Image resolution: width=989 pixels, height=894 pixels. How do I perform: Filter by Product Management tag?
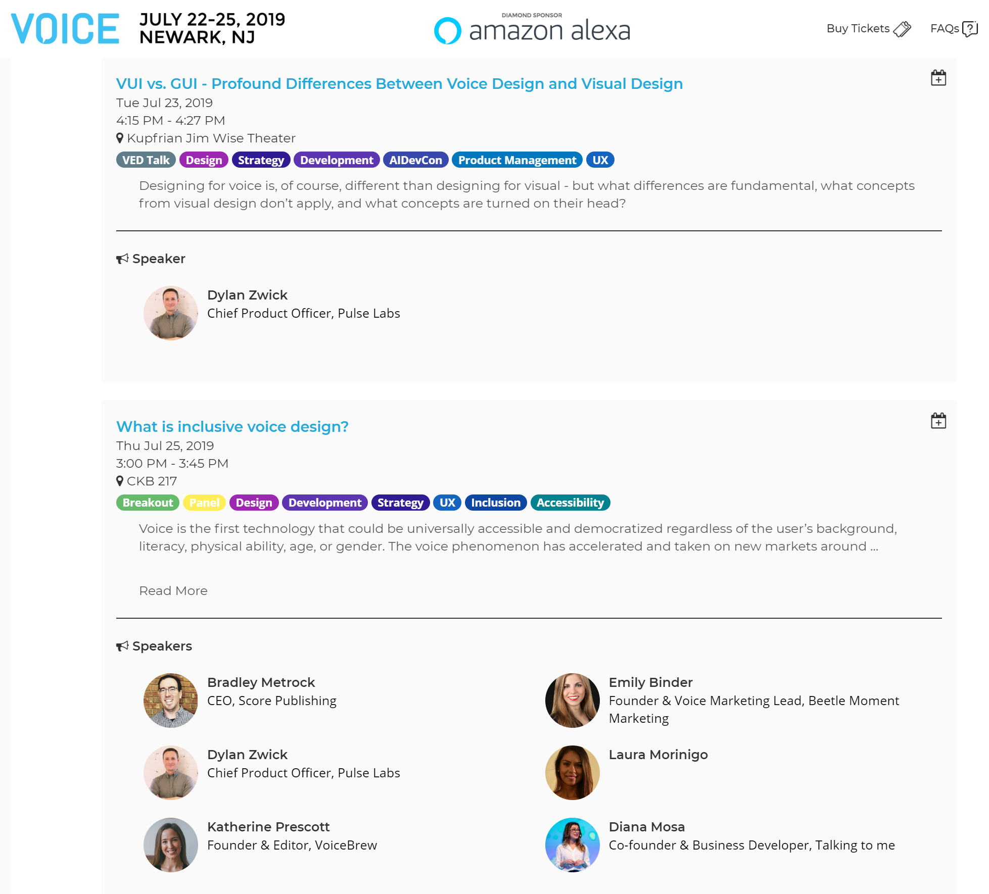(x=517, y=160)
